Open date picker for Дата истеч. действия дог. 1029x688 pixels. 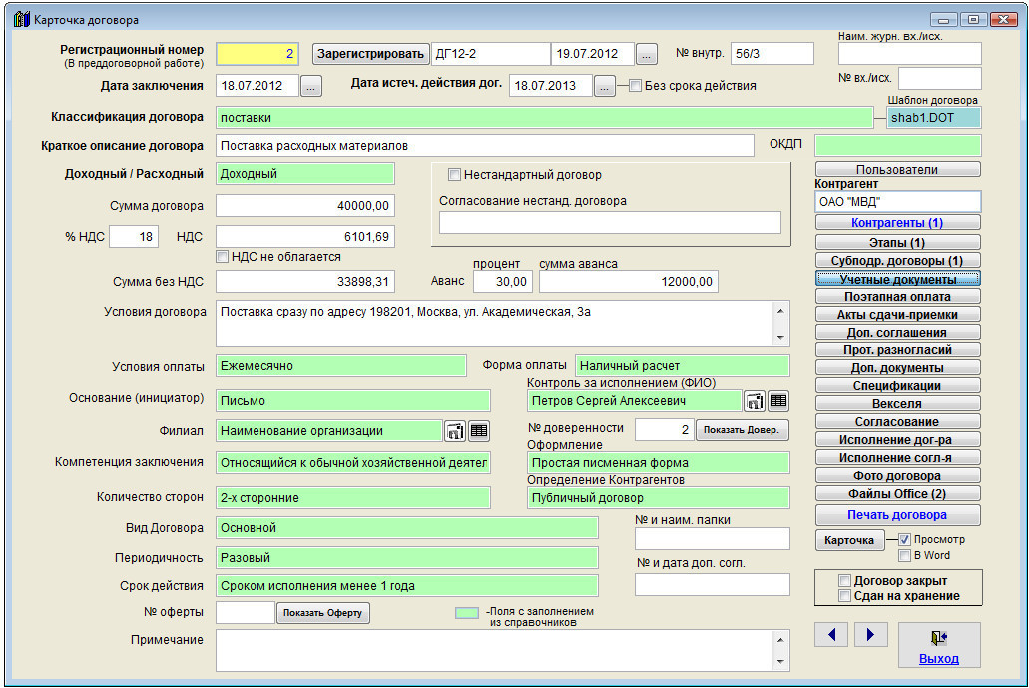point(605,87)
